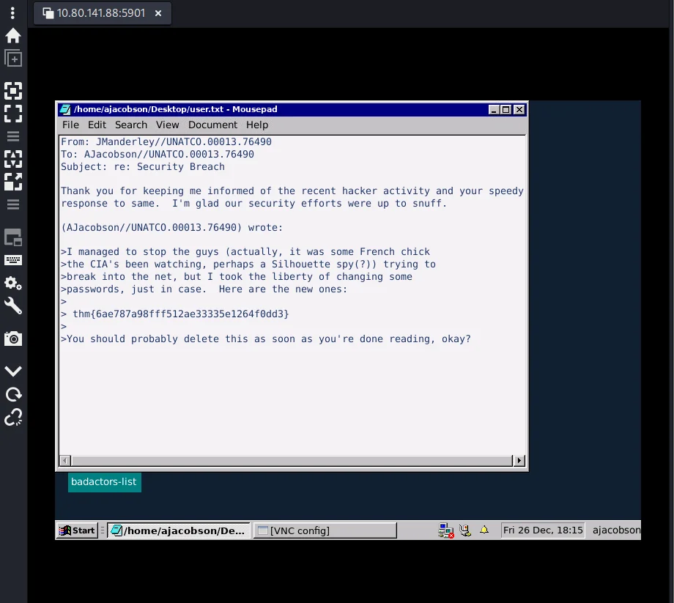Viewport: 674px width, 603px height.
Task: Show the on-screen keyboard icon
Action: (x=13, y=260)
